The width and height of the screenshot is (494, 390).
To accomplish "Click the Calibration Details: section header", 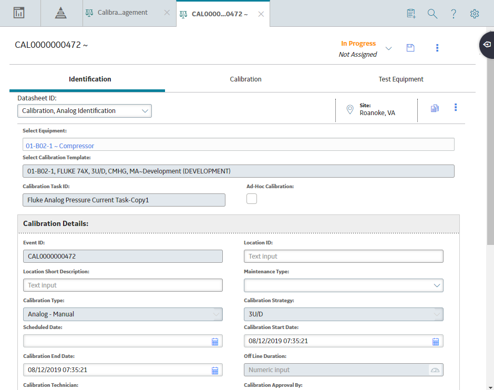I will pos(56,224).
